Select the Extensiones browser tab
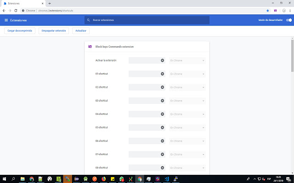The image size is (294, 183). (23, 3)
